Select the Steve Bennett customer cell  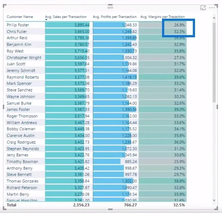[19, 174]
